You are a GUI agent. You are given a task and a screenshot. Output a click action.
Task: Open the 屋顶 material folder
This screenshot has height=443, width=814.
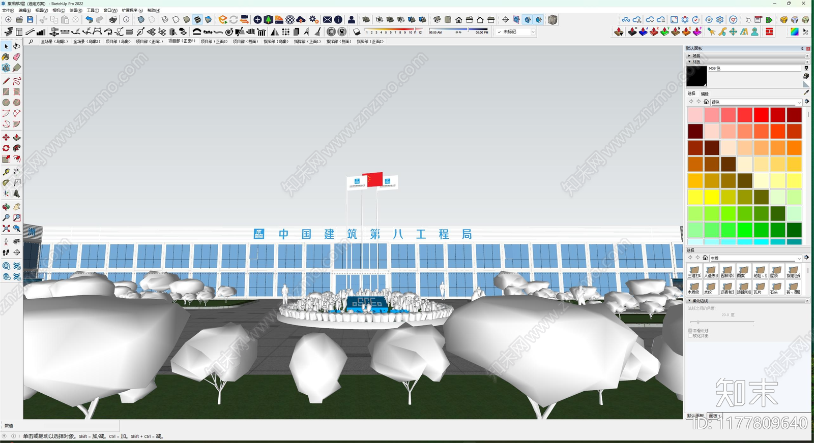[776, 272]
